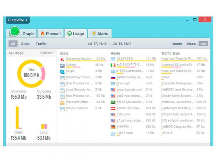Viewport: 216px width, 162px height.
Task: Select Microsoft-DS Active Directory traffic type
Action: 184,65
